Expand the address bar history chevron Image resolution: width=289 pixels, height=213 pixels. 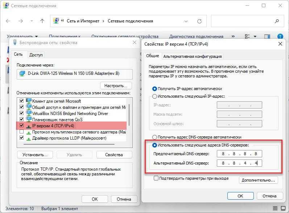(186, 21)
